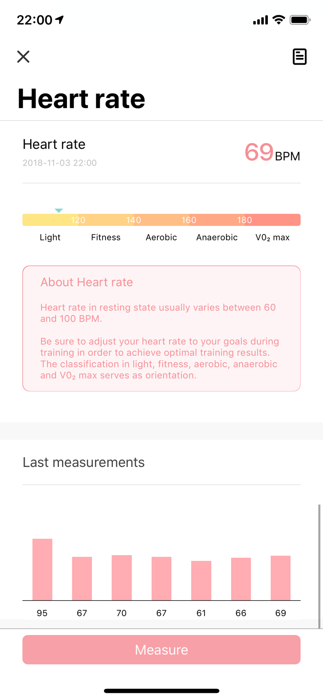Tap the 69 BPM current reading

(x=272, y=153)
